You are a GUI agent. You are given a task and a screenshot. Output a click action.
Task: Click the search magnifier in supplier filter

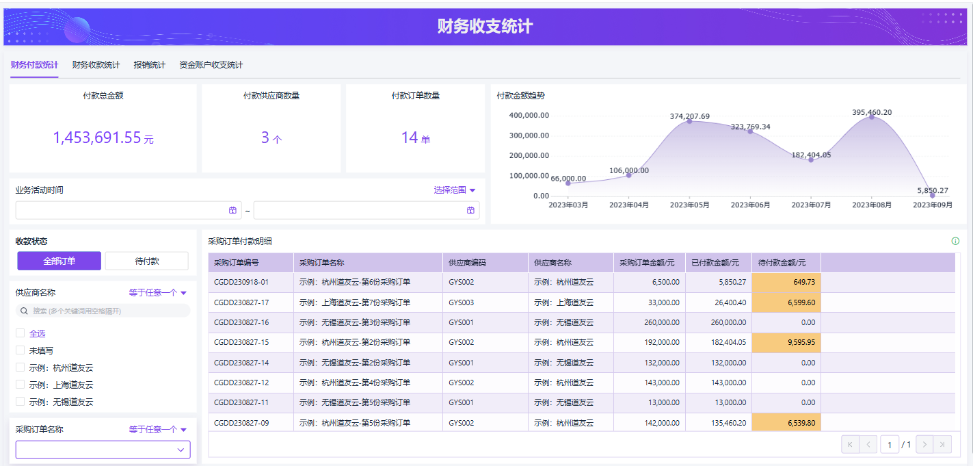pyautogui.click(x=25, y=311)
